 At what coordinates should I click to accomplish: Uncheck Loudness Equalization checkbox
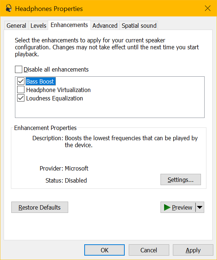click(21, 98)
